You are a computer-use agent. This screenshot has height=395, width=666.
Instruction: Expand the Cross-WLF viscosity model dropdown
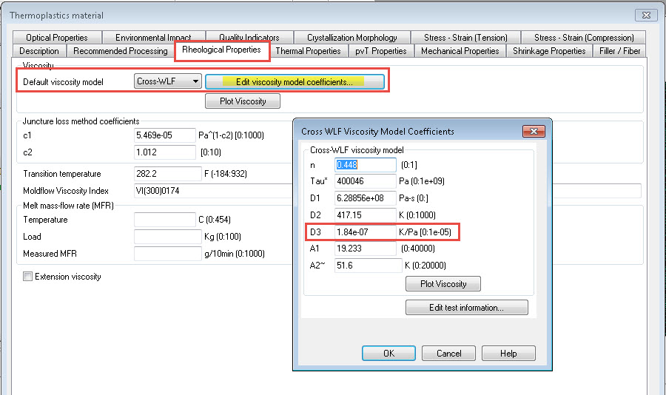pyautogui.click(x=168, y=81)
